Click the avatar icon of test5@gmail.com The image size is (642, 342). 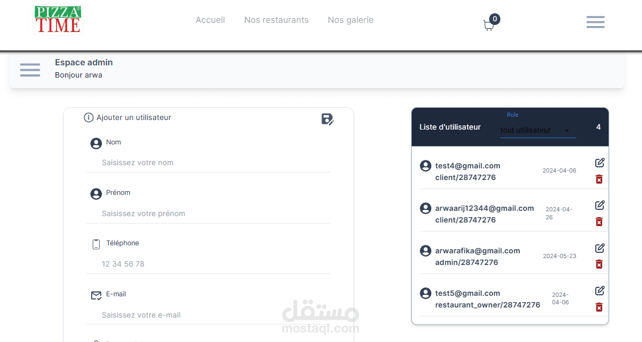click(426, 293)
